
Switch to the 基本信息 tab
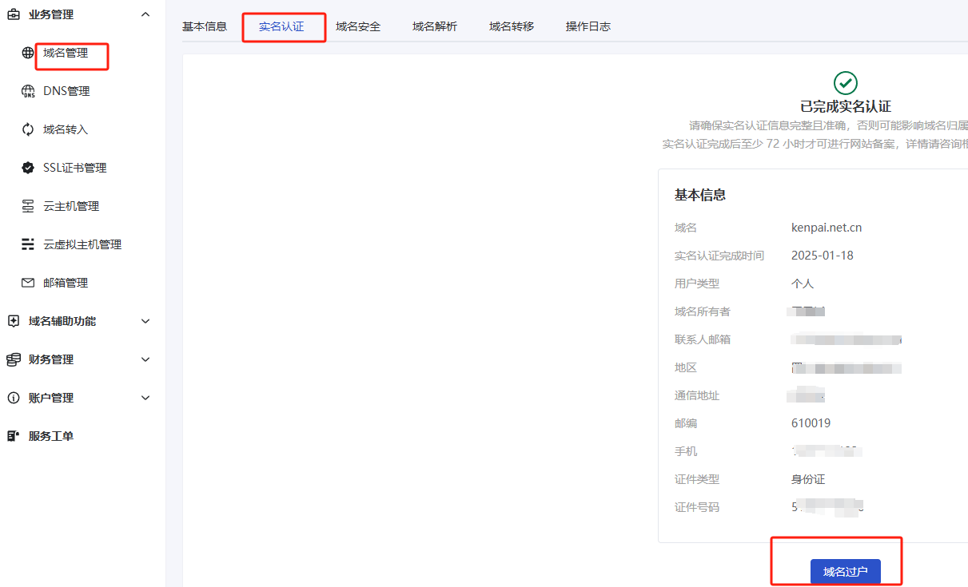coord(205,26)
